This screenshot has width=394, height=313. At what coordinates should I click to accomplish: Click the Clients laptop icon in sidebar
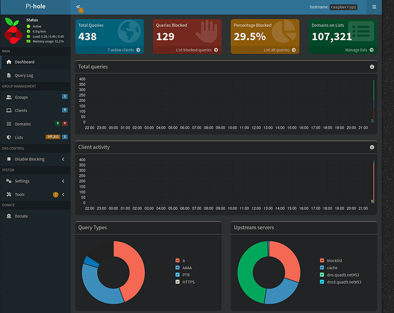pos(9,110)
